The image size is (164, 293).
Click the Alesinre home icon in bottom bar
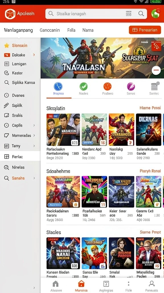(x=56, y=284)
